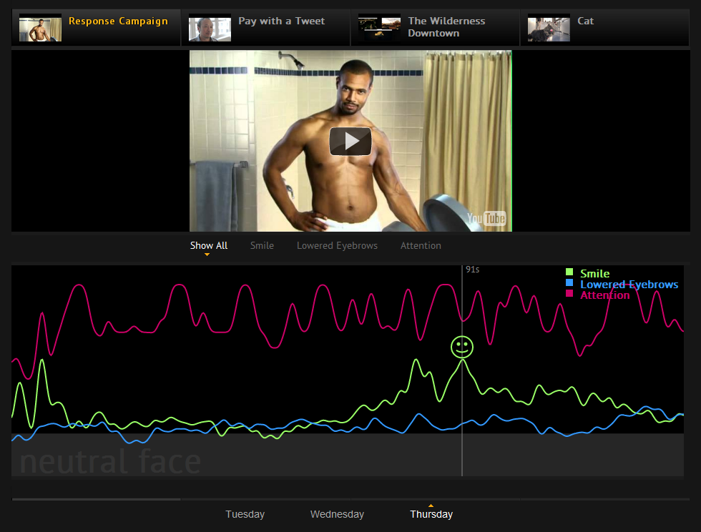Click the YouTube logo on the video
Viewport: 701px width, 532px height.
[486, 219]
